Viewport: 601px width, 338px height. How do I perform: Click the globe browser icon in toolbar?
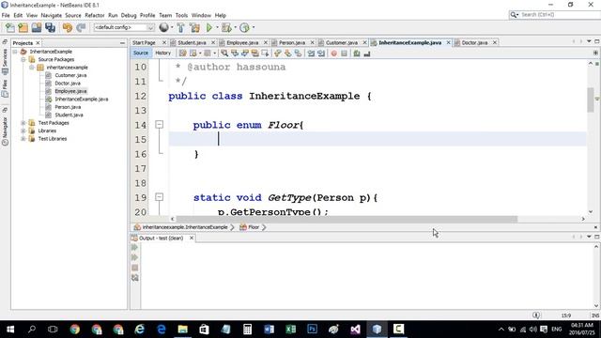pyautogui.click(x=163, y=27)
